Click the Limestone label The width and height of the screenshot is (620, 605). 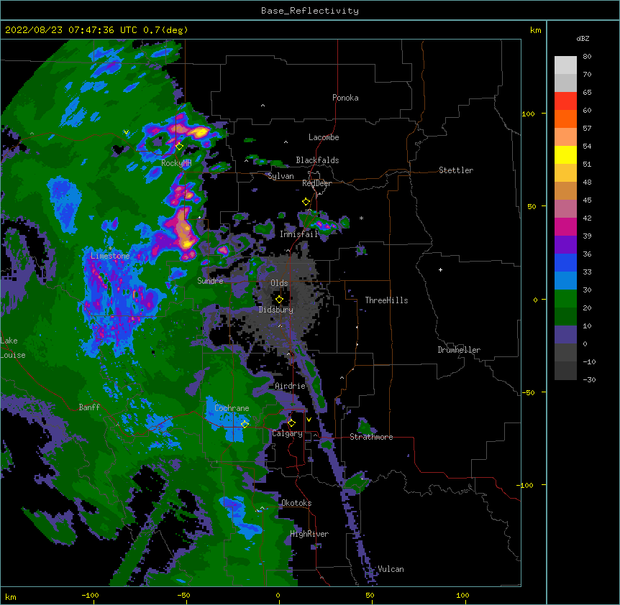pos(110,256)
